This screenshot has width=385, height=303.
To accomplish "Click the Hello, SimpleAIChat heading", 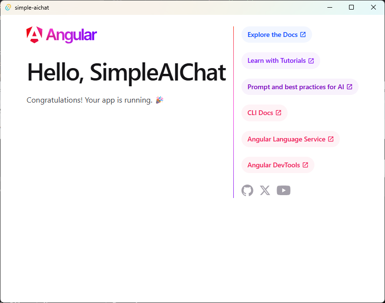I will tap(126, 72).
